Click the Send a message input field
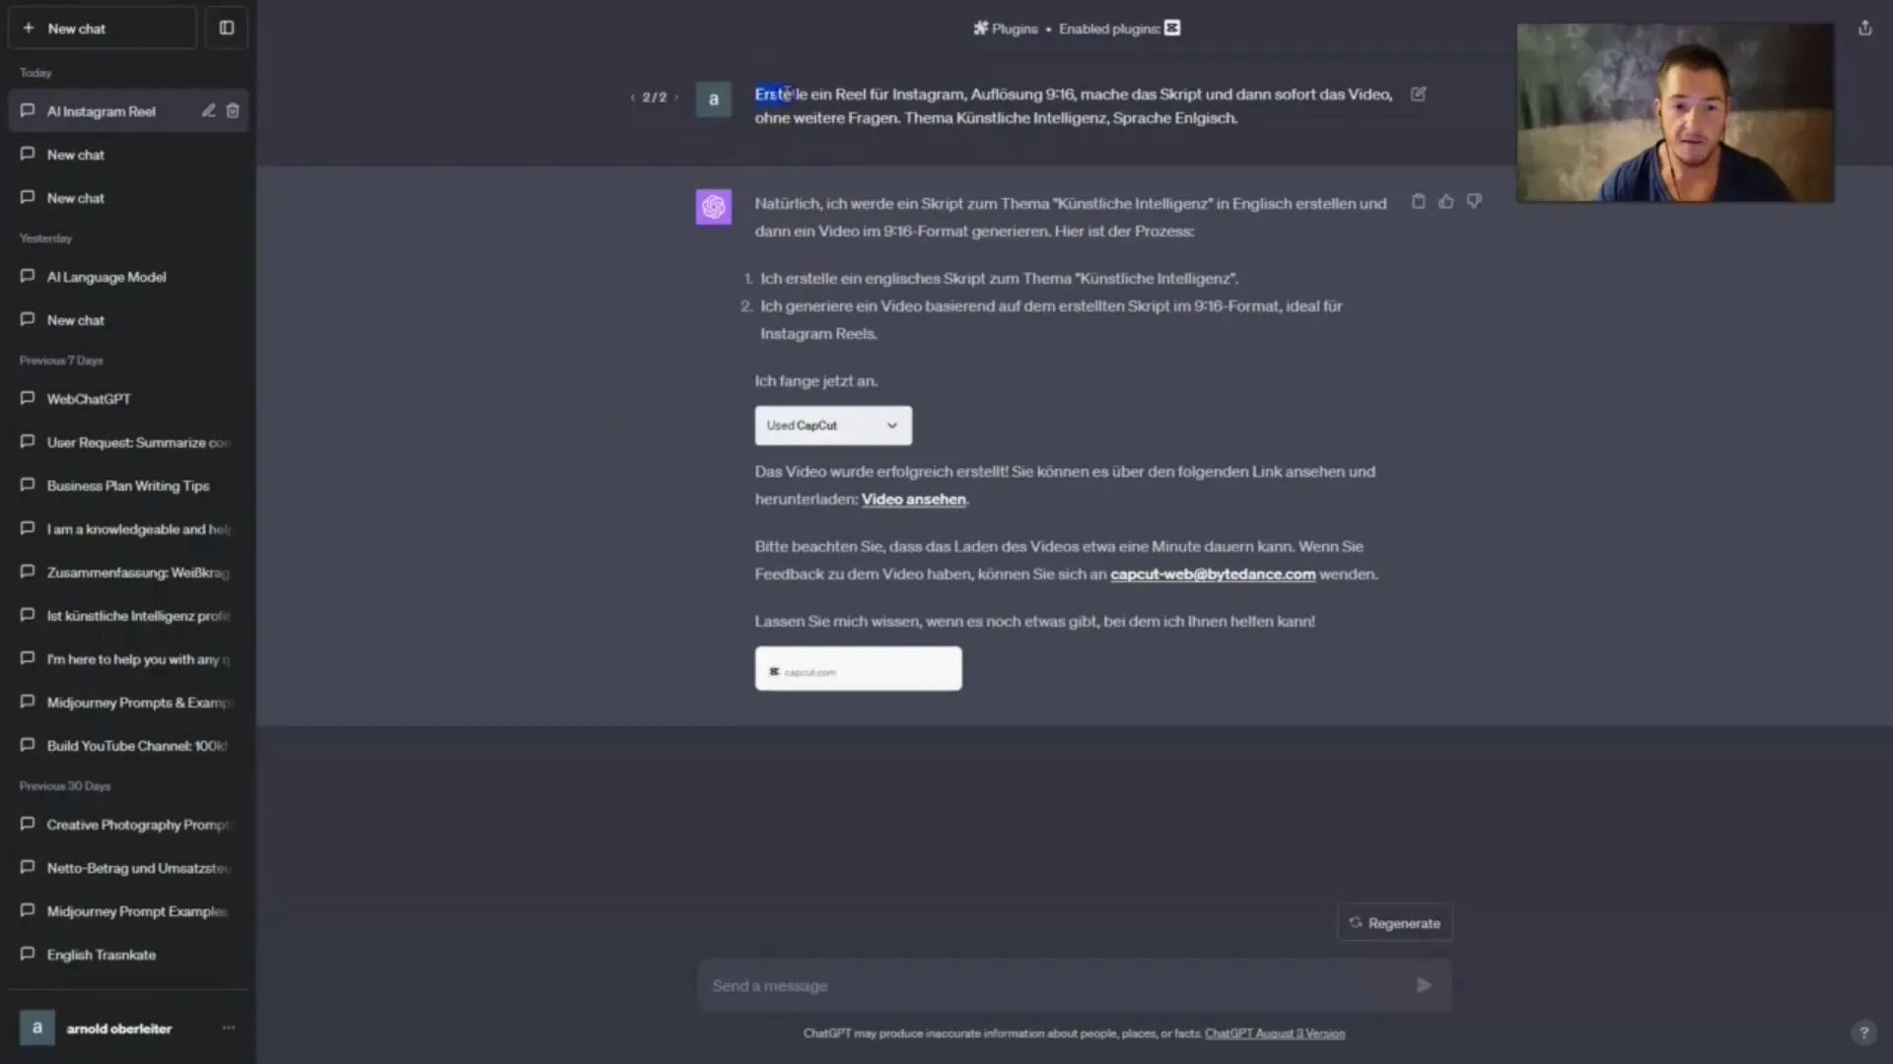This screenshot has height=1064, width=1893. point(1056,985)
